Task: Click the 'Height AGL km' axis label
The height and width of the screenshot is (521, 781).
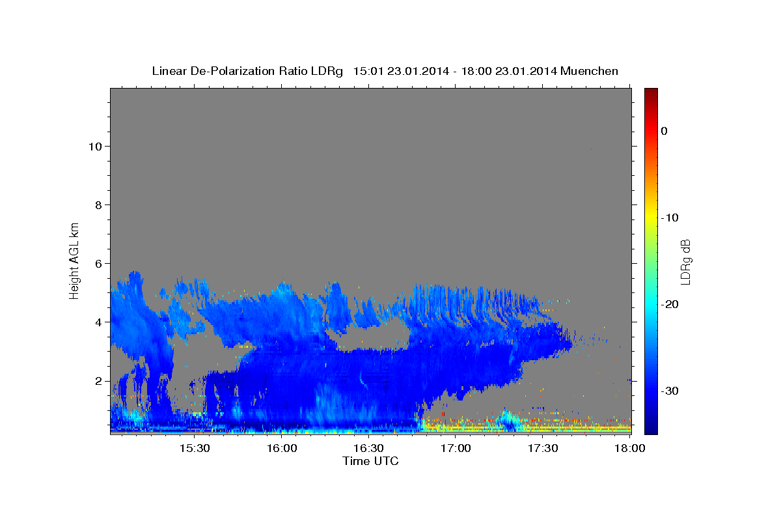Action: [75, 260]
